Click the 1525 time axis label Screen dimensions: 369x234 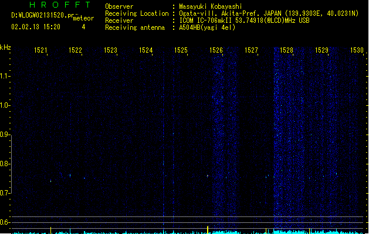pyautogui.click(x=181, y=50)
